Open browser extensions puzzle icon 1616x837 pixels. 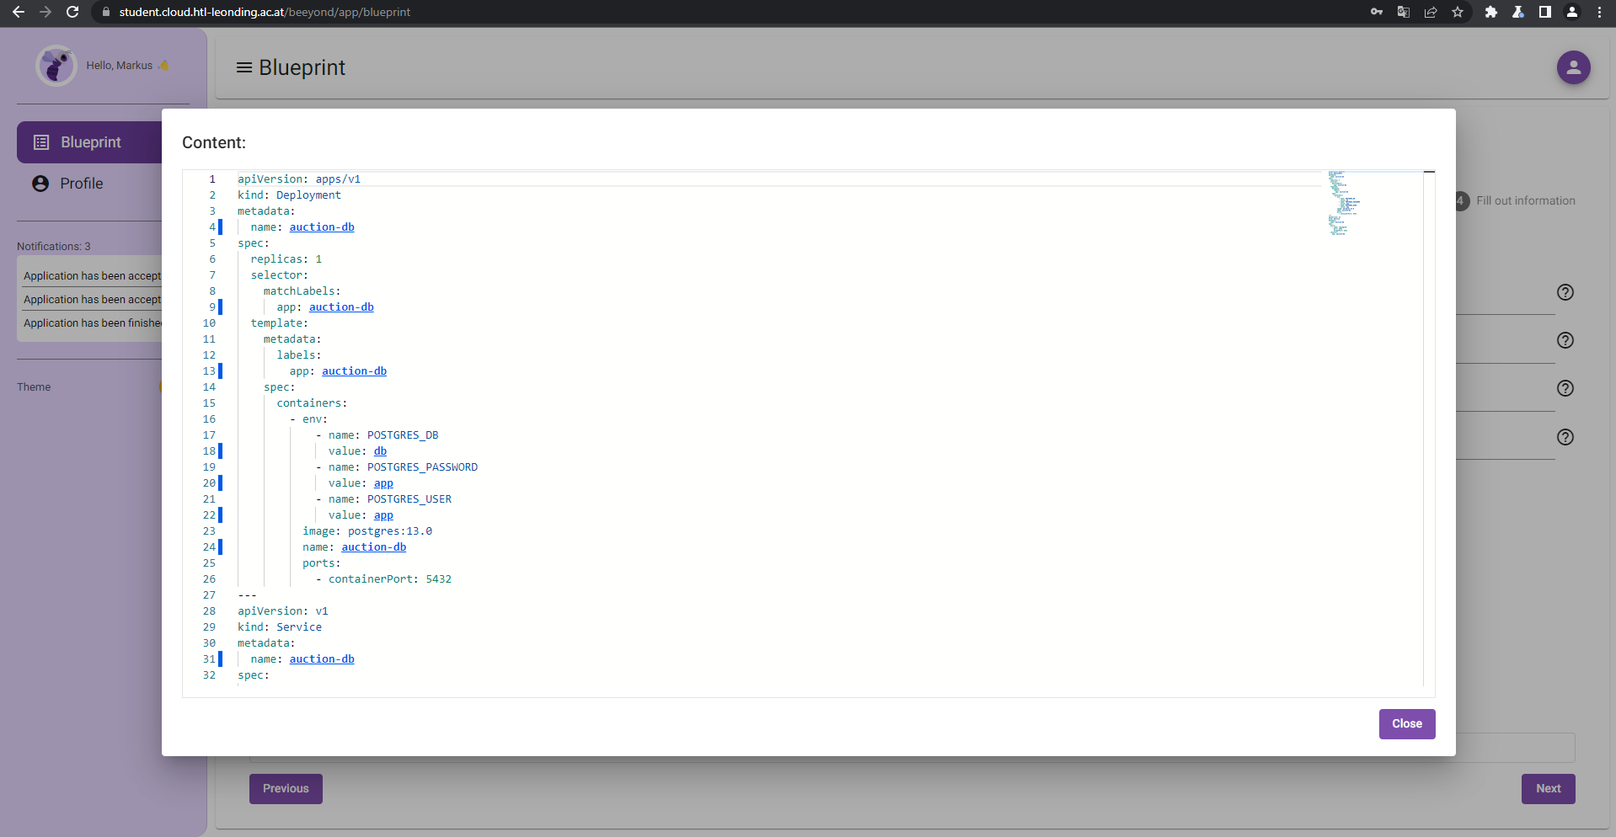coord(1491,12)
